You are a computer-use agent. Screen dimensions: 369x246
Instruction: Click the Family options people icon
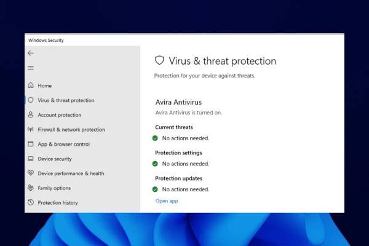31,188
